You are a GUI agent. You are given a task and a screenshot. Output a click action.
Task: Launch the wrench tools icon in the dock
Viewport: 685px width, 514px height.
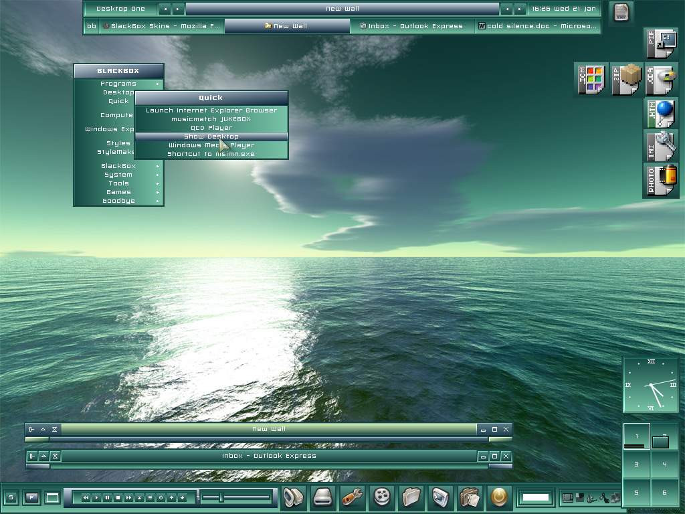[x=352, y=497]
